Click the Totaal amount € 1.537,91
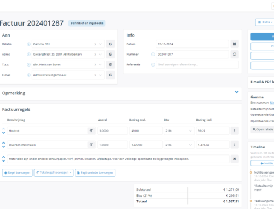The image size is (274, 209). (x=231, y=201)
